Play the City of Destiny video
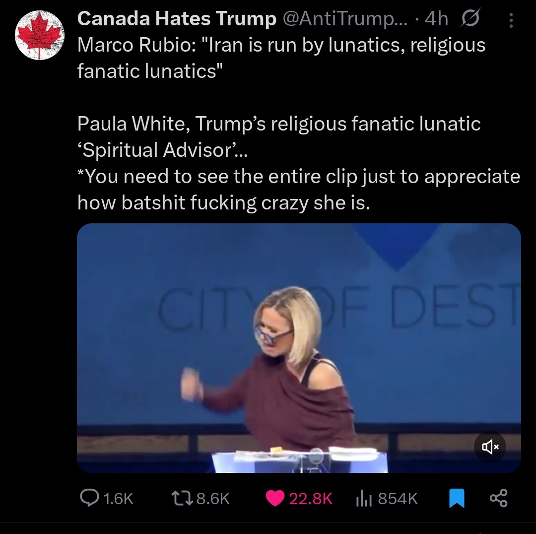This screenshot has width=536, height=534. point(299,348)
